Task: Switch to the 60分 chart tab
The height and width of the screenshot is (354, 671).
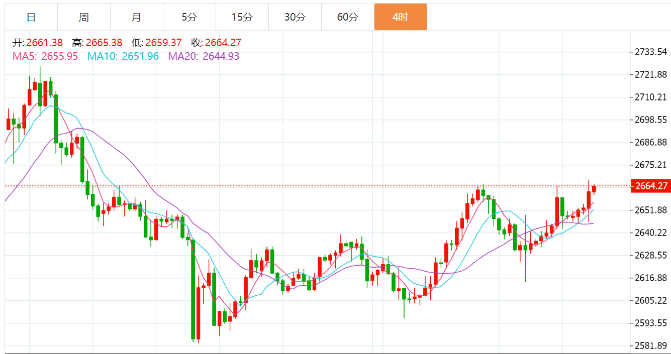Action: 348,17
